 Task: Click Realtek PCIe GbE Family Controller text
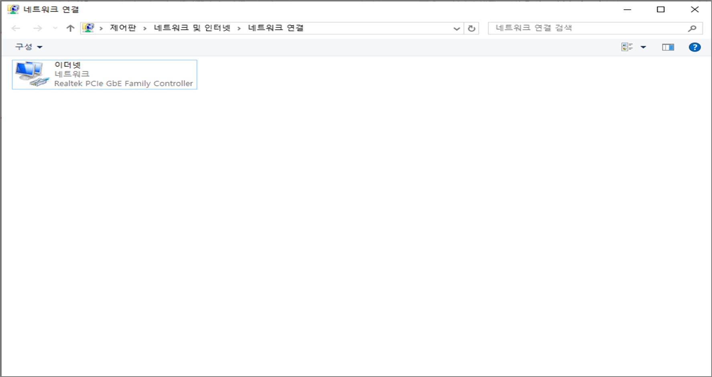pos(124,83)
